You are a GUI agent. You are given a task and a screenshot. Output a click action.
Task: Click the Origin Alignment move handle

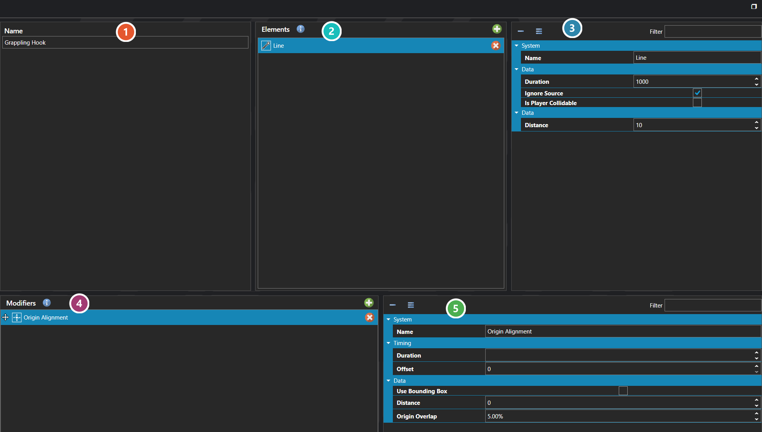(5, 318)
